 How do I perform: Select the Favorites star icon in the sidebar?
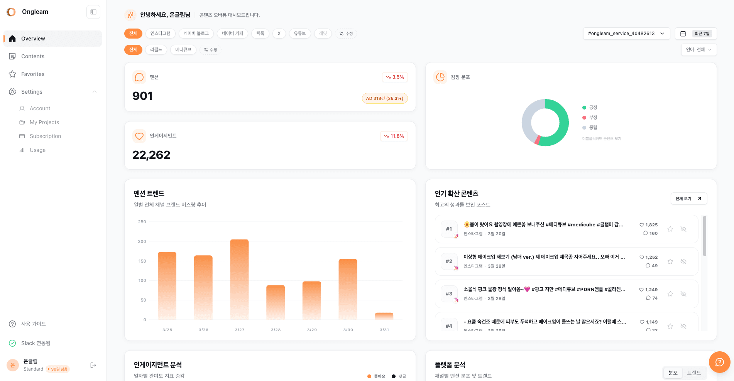coord(12,74)
